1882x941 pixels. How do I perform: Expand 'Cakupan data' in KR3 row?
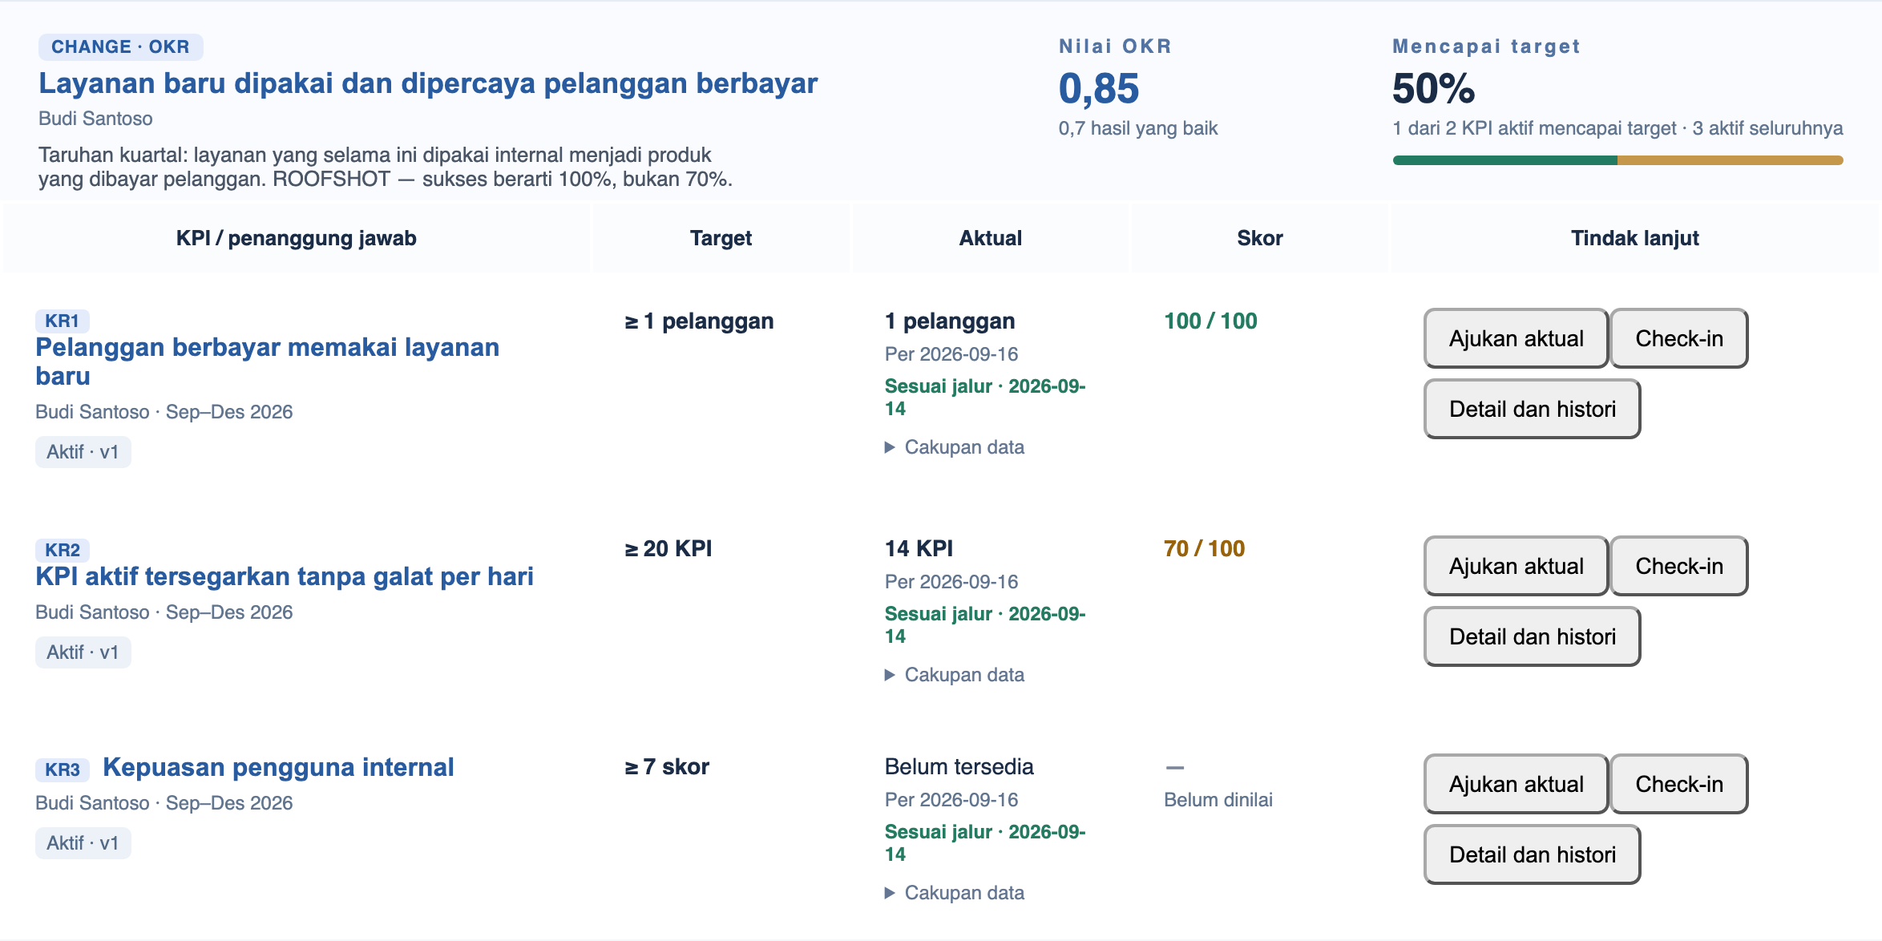[x=955, y=893]
